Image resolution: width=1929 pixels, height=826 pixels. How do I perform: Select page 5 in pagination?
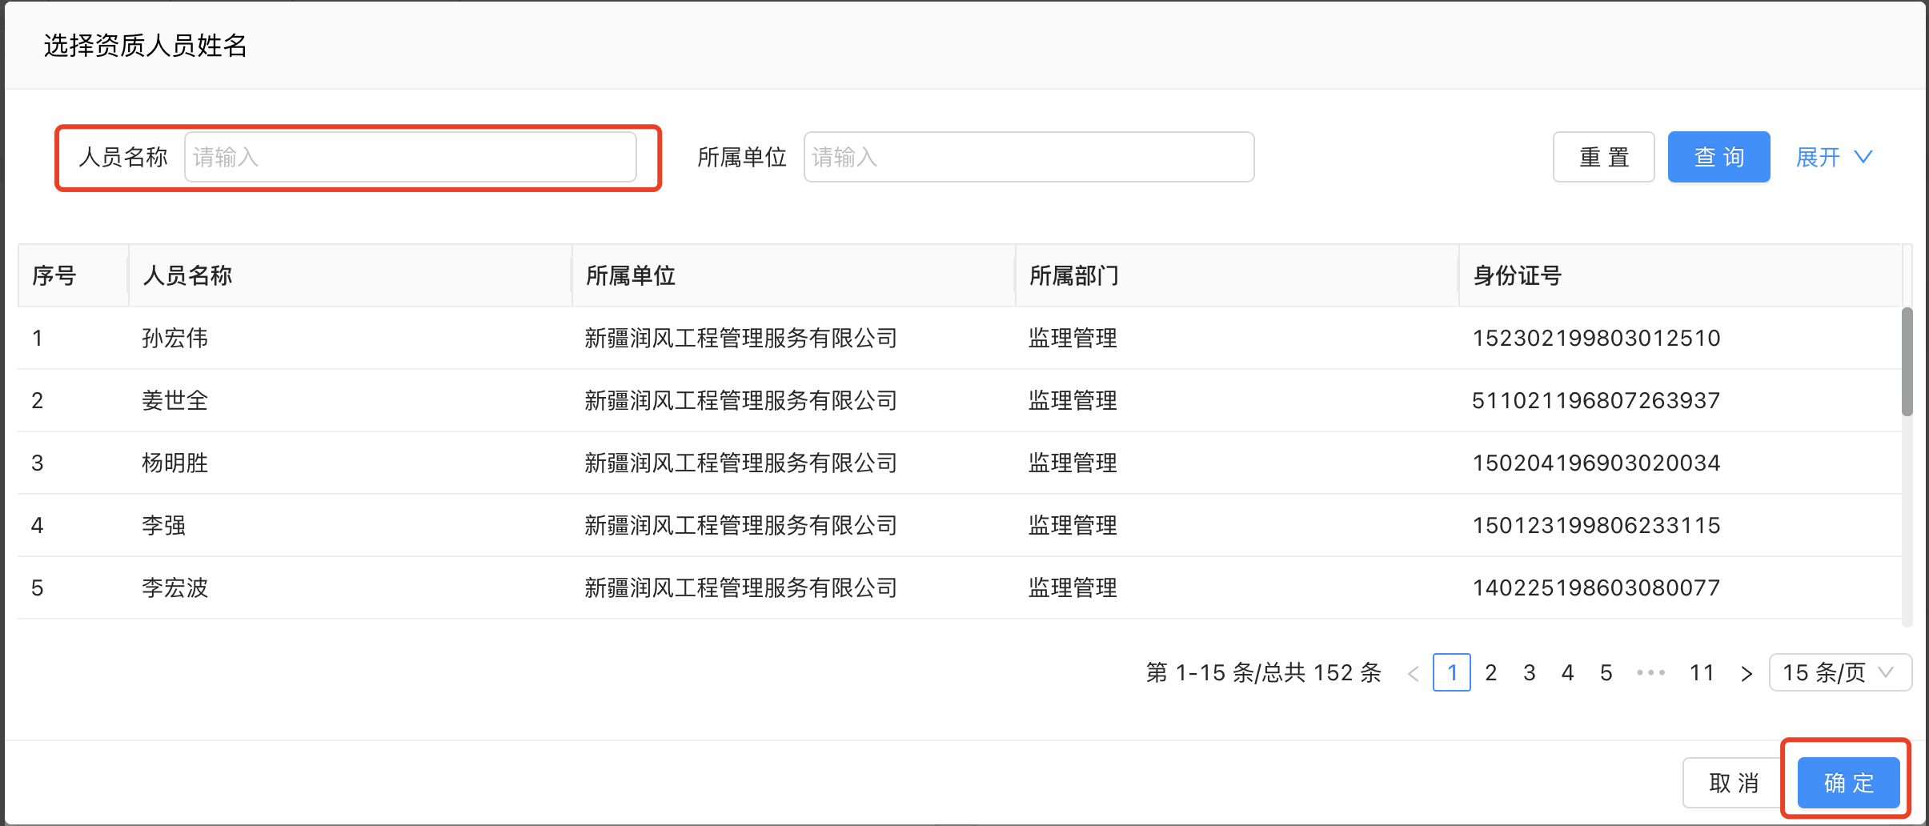pos(1606,673)
